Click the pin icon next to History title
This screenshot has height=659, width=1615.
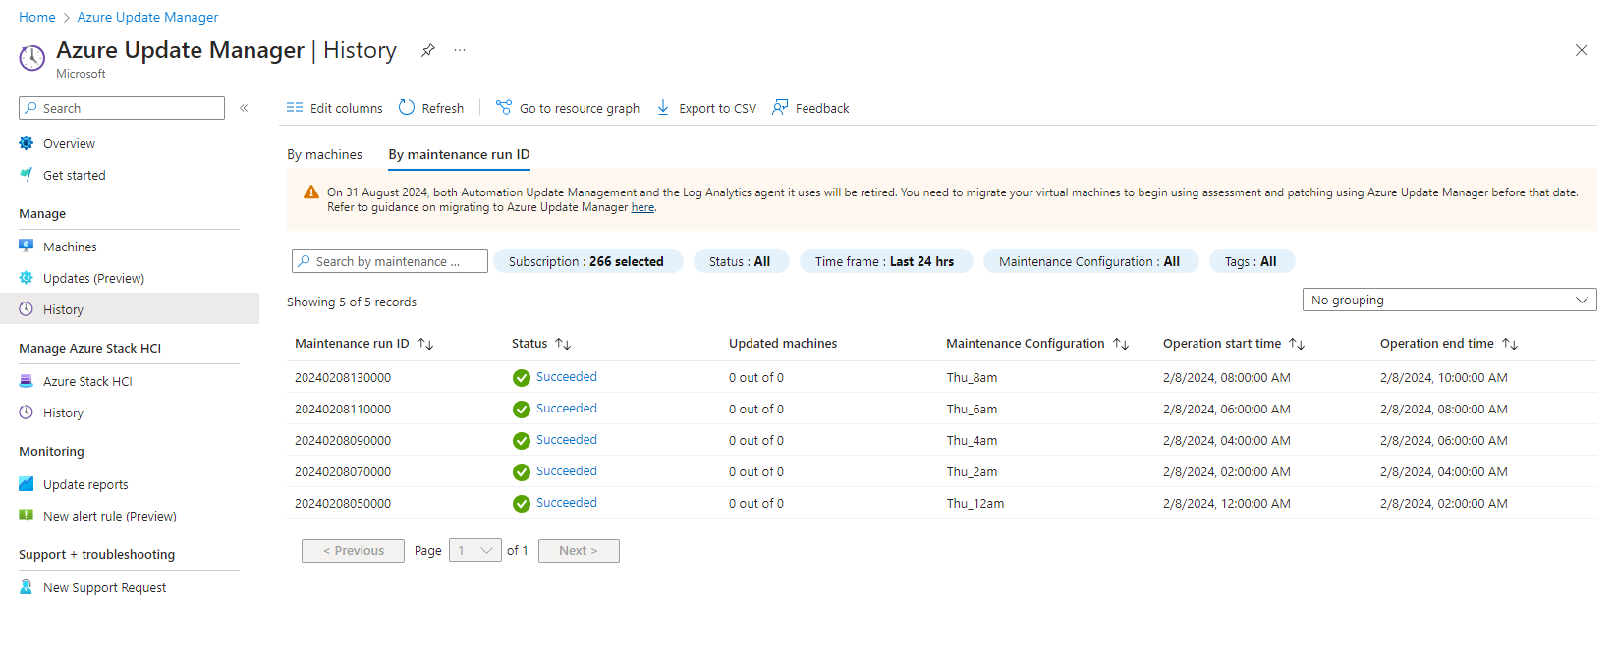click(x=428, y=50)
